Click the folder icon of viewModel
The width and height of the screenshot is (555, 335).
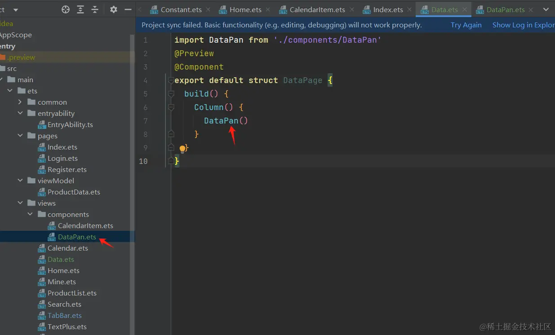(31, 181)
